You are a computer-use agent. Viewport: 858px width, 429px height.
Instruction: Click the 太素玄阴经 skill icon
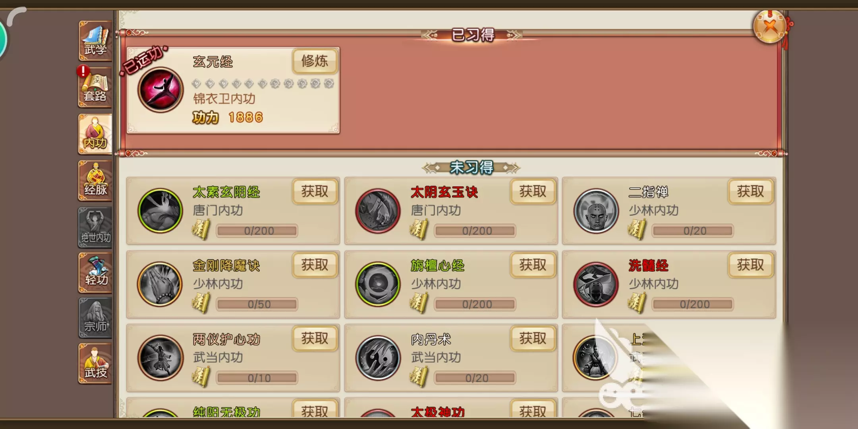click(x=160, y=211)
